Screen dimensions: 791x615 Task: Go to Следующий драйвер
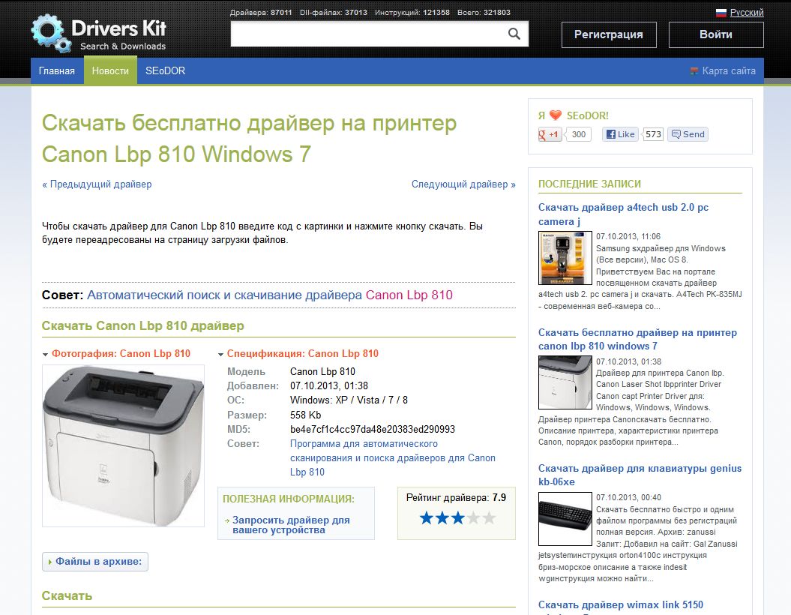[x=463, y=184]
